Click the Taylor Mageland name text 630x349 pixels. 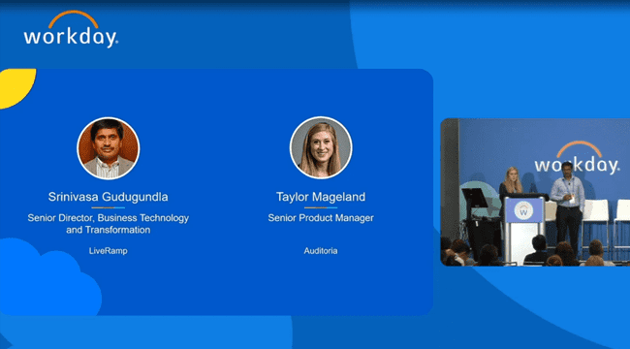point(321,197)
